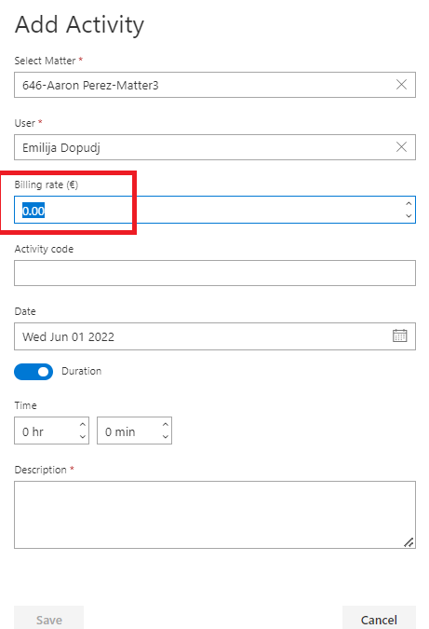
Task: Open the calendar date picker icon
Action: coord(399,335)
